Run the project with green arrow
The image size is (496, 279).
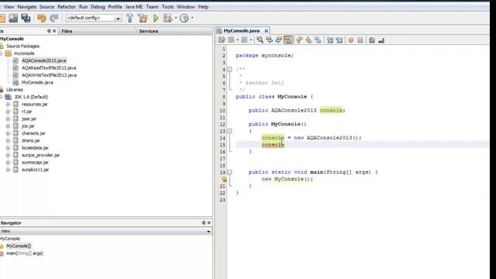point(156,18)
